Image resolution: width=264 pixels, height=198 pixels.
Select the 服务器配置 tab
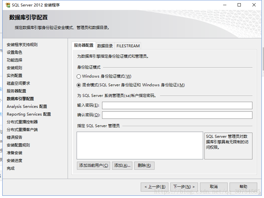pos(84,45)
